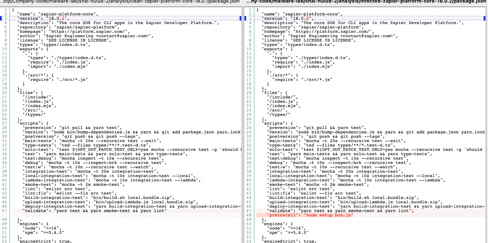
Task: Click the "deploy-integration-test" line in clean pane
Action: pos(132,206)
